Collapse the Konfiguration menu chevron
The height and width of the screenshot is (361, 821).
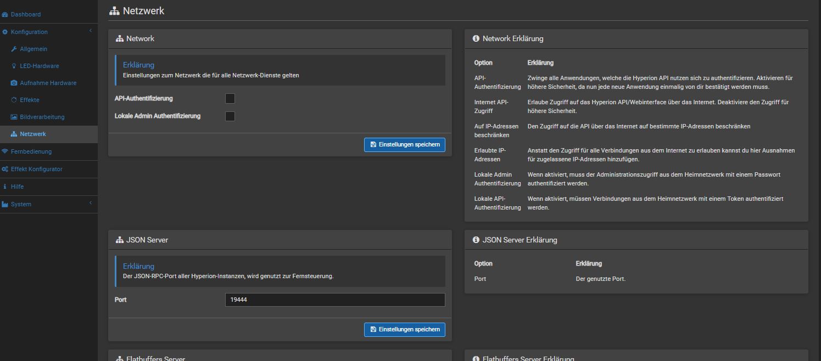pyautogui.click(x=91, y=31)
